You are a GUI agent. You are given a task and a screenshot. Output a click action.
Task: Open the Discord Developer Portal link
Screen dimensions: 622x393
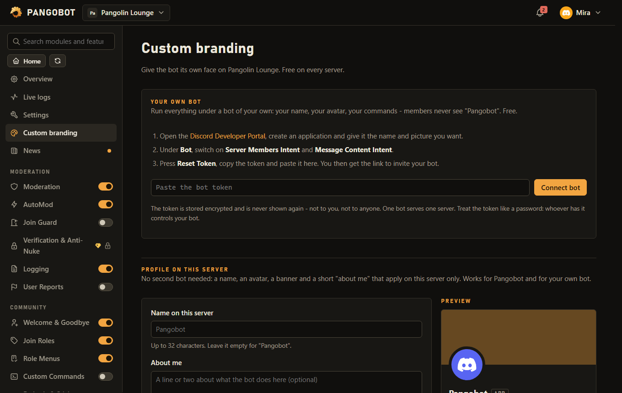(x=227, y=136)
